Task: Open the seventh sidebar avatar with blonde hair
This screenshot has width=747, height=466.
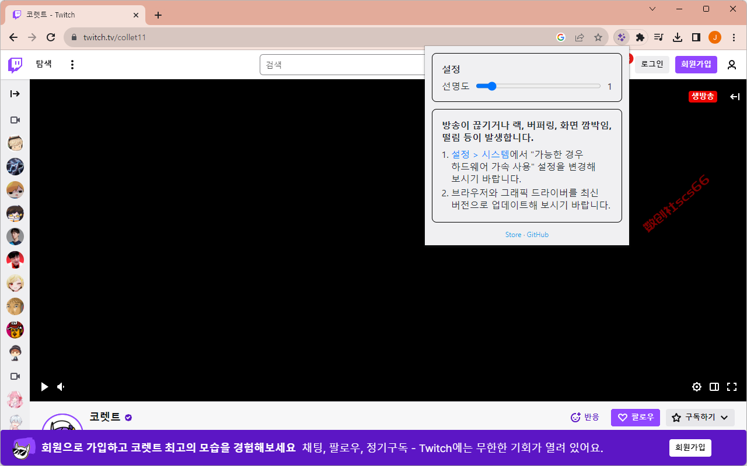Action: point(15,283)
